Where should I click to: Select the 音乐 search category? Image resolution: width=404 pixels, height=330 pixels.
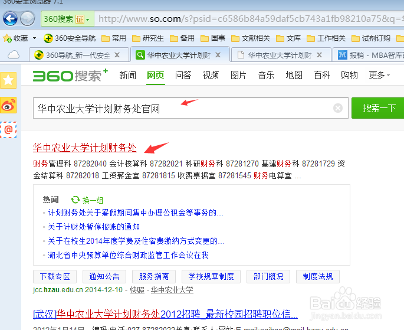pyautogui.click(x=266, y=76)
